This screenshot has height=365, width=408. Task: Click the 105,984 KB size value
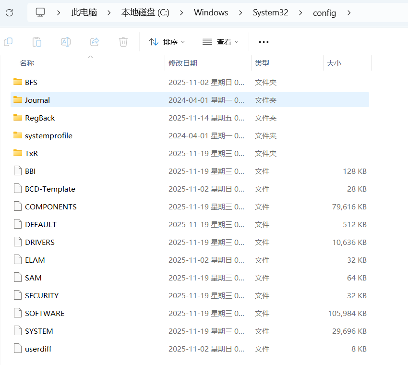tap(347, 313)
